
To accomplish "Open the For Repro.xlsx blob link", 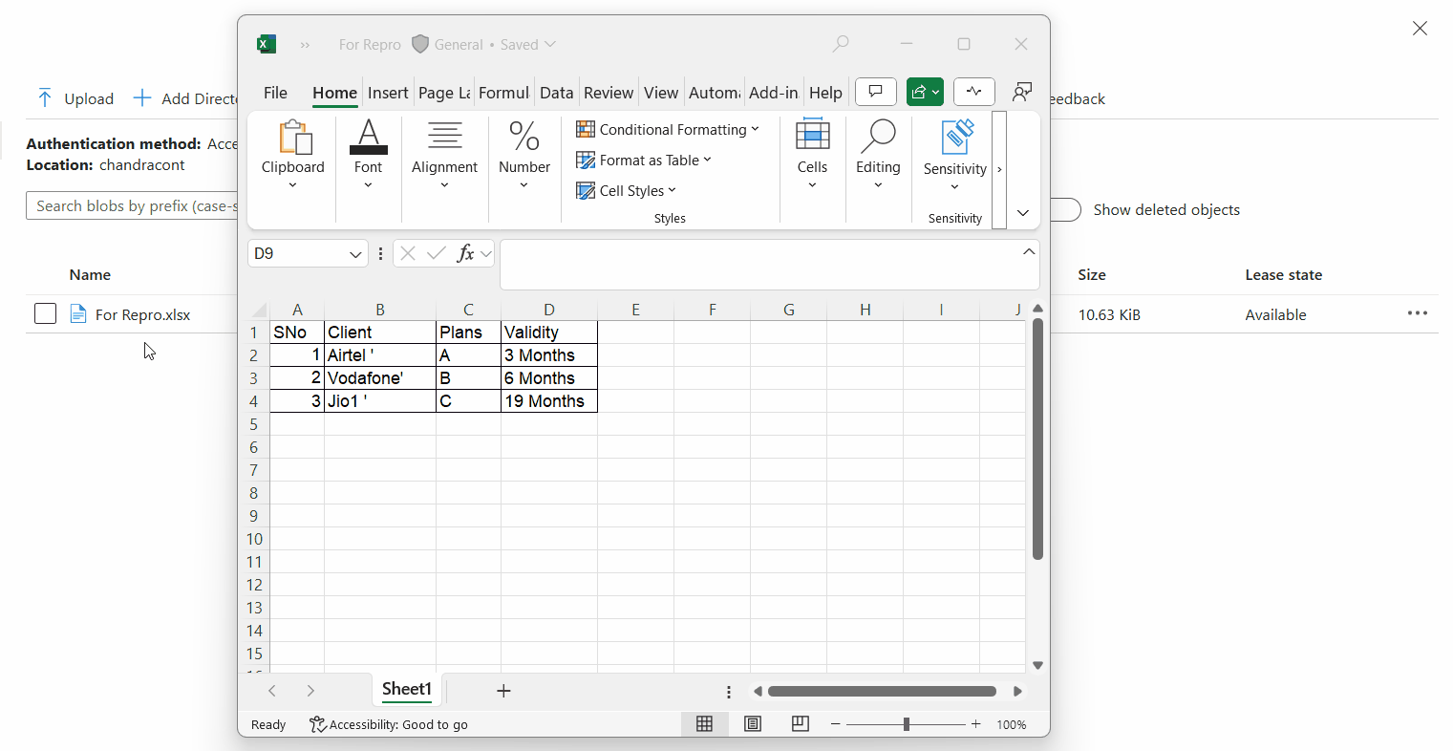I will point(142,314).
